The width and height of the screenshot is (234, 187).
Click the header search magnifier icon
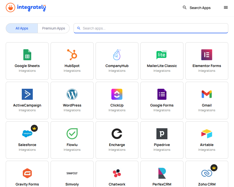[185, 7]
